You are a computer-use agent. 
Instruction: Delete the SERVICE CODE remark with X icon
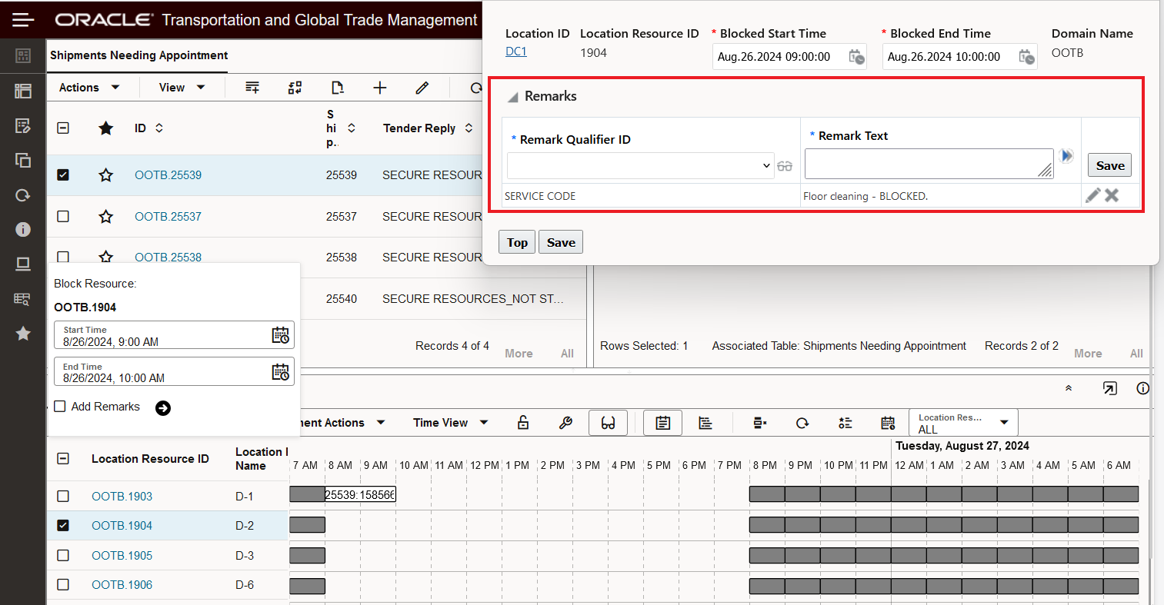point(1112,195)
